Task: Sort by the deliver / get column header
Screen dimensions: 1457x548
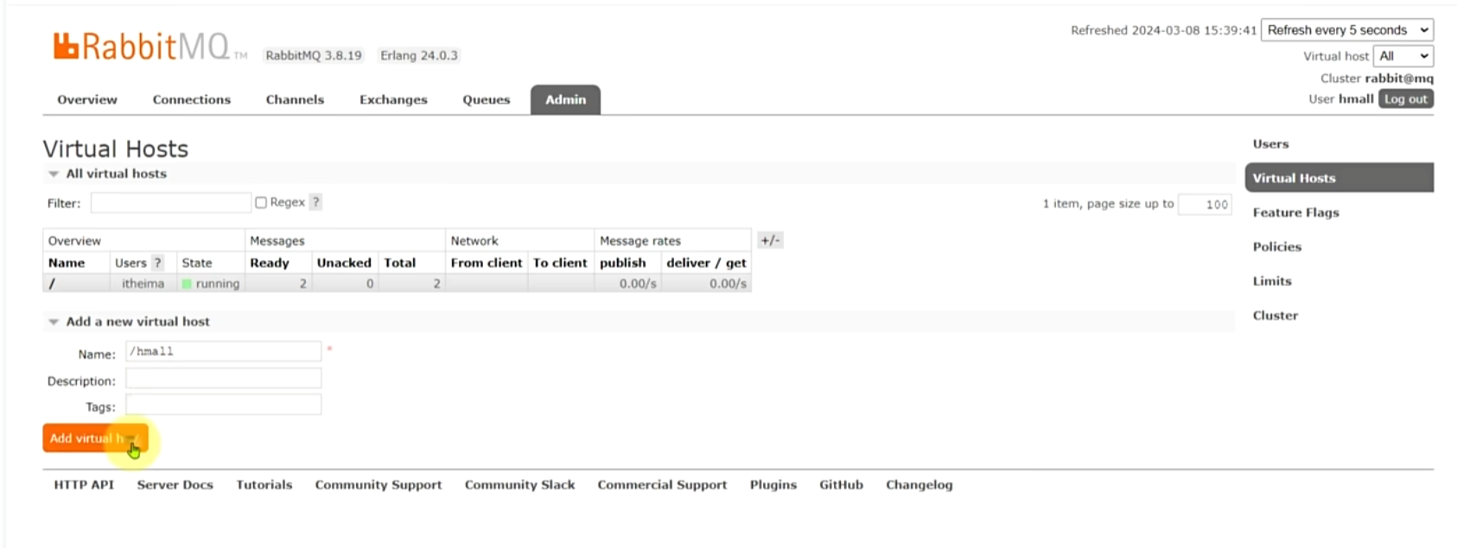Action: click(706, 263)
